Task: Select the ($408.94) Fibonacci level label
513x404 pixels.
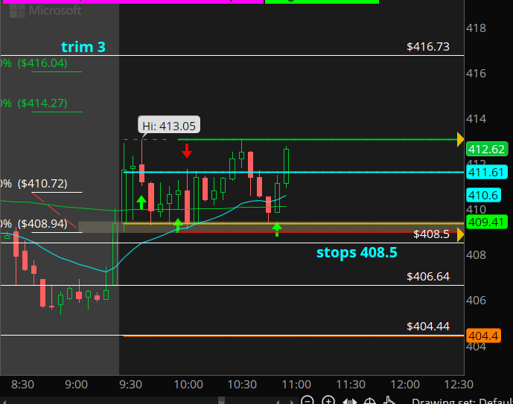Action: point(42,224)
